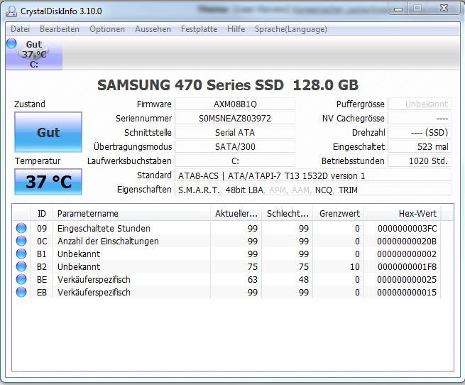
Task: Click the Zustand label
Action: [x=30, y=104]
